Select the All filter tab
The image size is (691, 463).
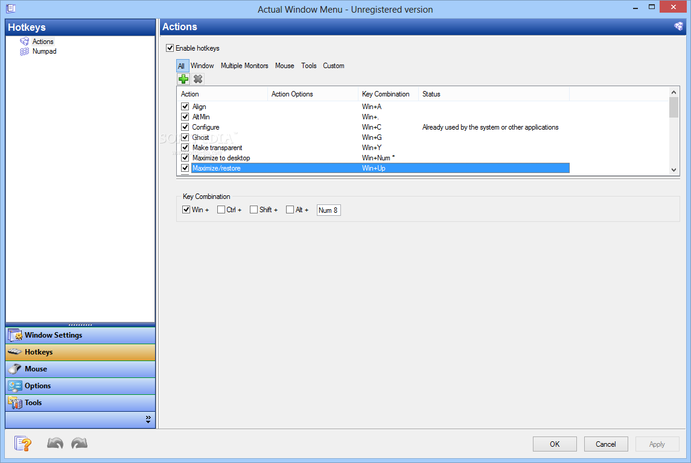182,66
